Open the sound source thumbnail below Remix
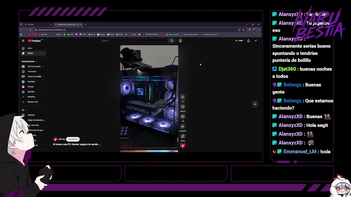 [183, 145]
